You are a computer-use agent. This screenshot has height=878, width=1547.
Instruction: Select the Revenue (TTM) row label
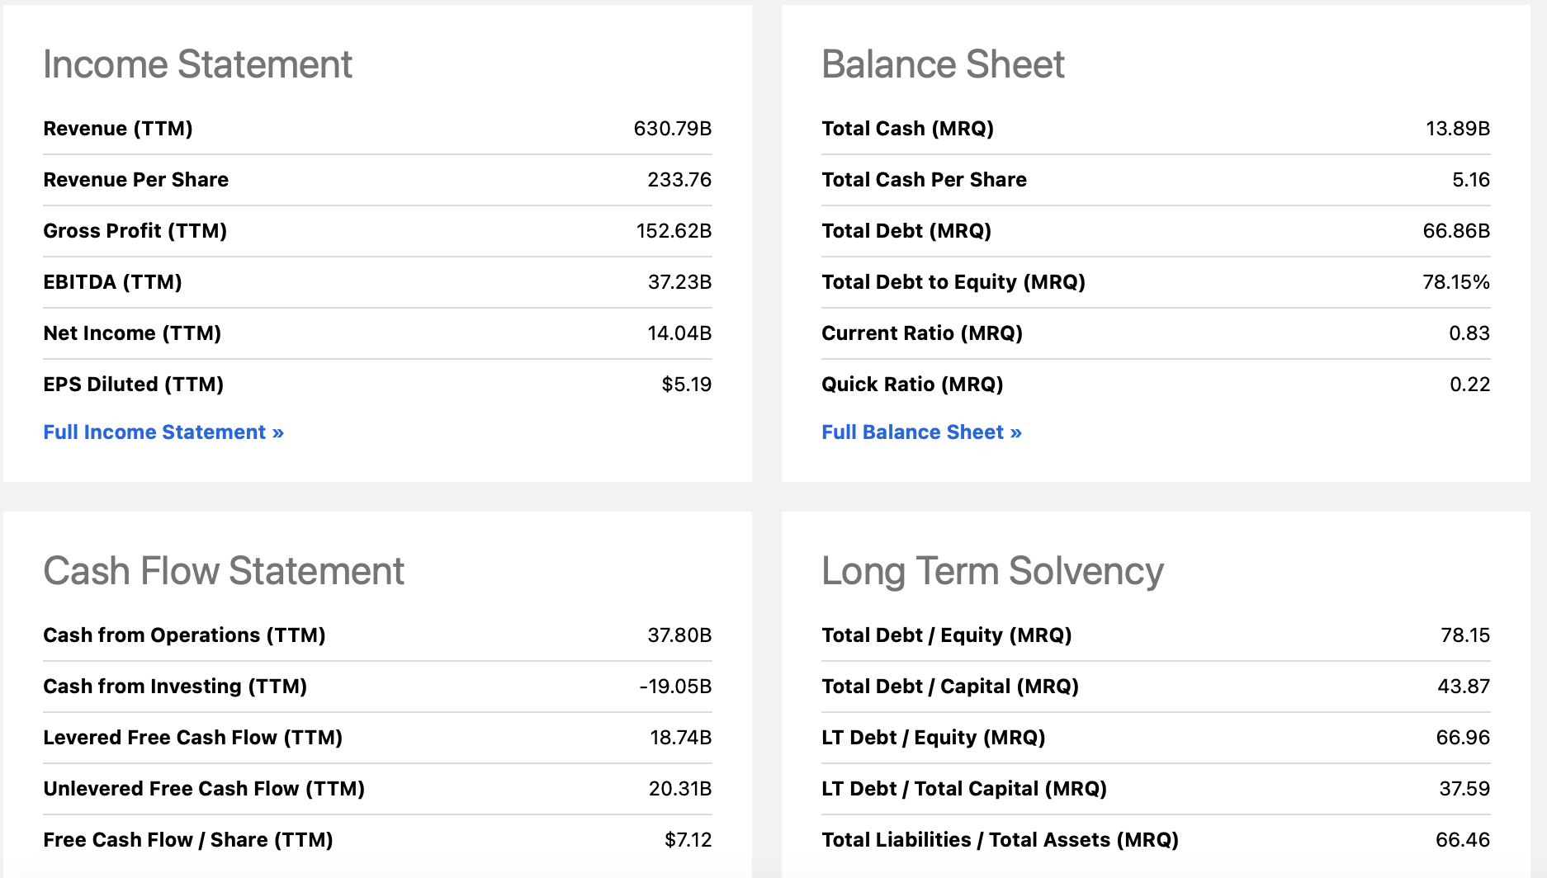pos(118,129)
